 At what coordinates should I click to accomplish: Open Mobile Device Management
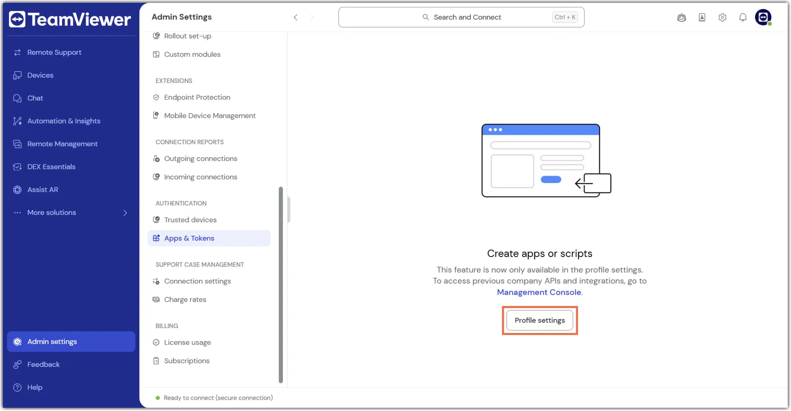pos(210,116)
